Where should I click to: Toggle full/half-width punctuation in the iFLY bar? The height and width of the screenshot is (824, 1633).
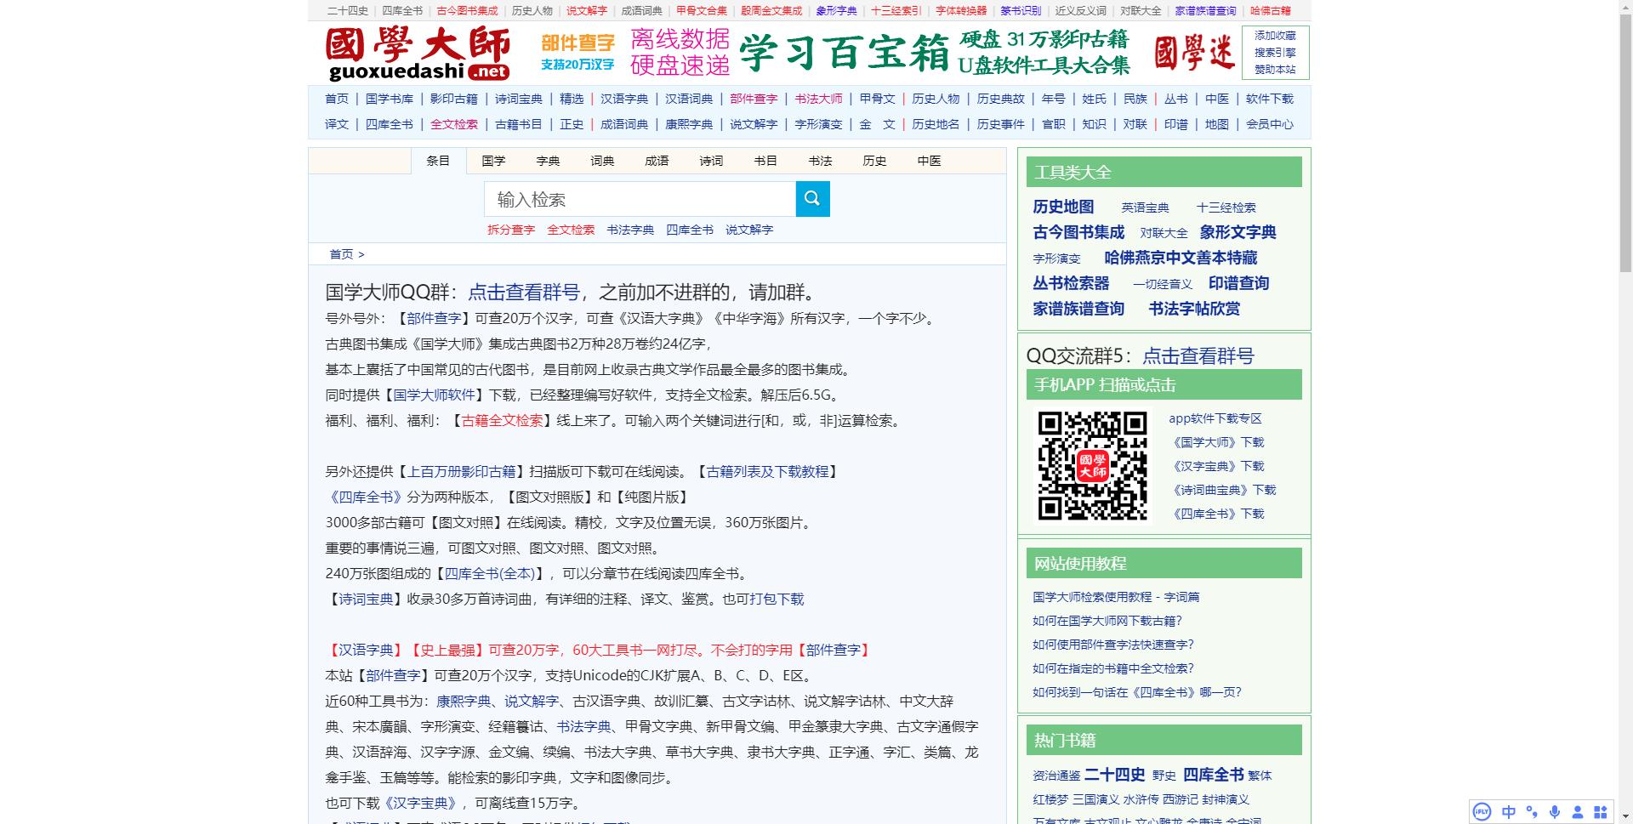(1533, 811)
